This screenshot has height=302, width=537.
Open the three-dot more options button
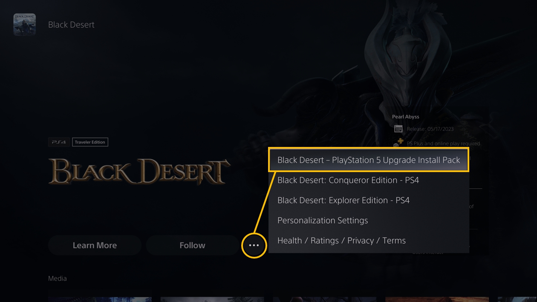coord(254,245)
